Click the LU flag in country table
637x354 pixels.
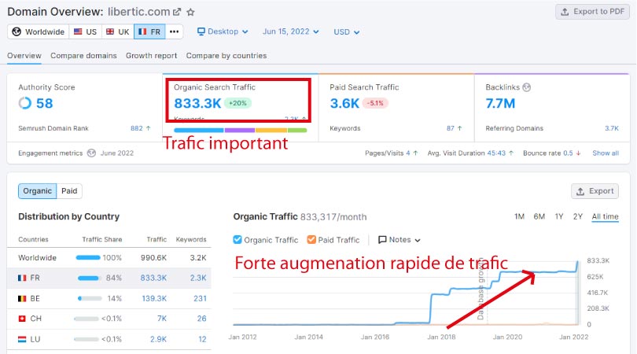(22, 339)
